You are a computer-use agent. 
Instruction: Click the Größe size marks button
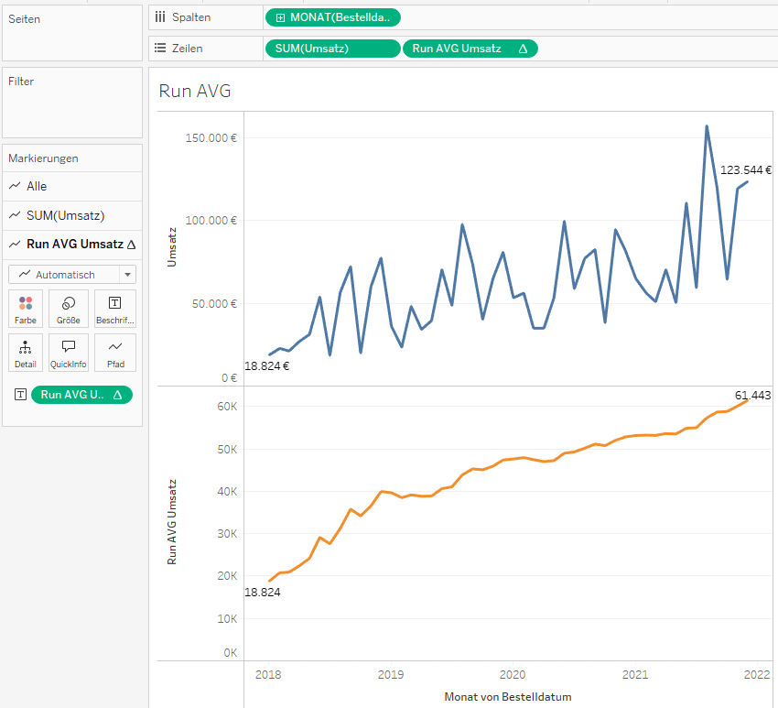[x=69, y=309]
